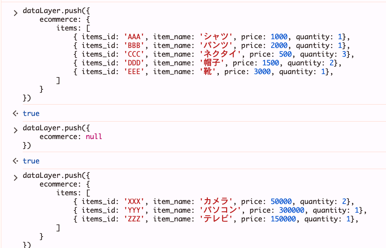
Task: Click the item_name value '帽子'
Action: pos(212,63)
